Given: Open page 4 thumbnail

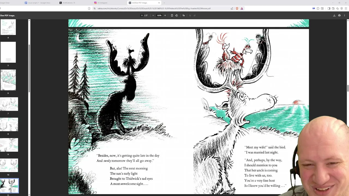Looking at the screenshot, I should 8,27.
